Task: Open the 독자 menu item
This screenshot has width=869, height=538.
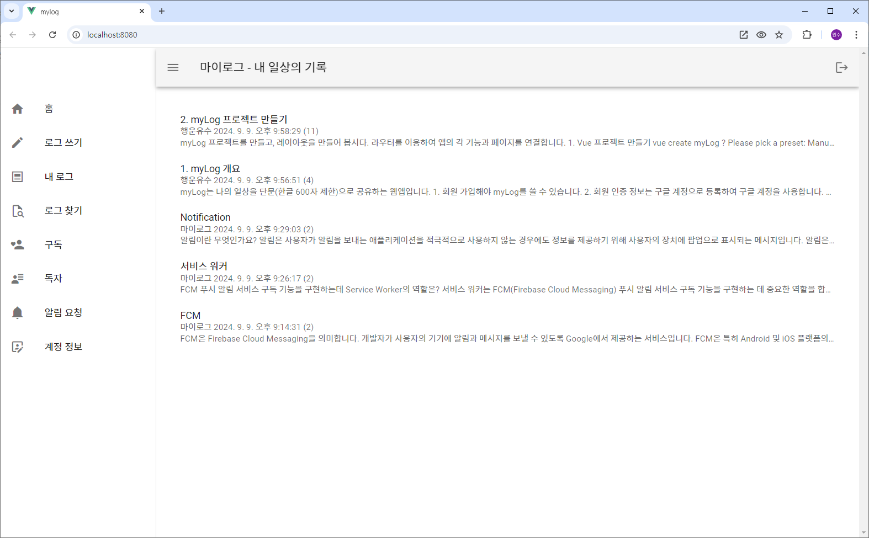Action: click(x=78, y=279)
